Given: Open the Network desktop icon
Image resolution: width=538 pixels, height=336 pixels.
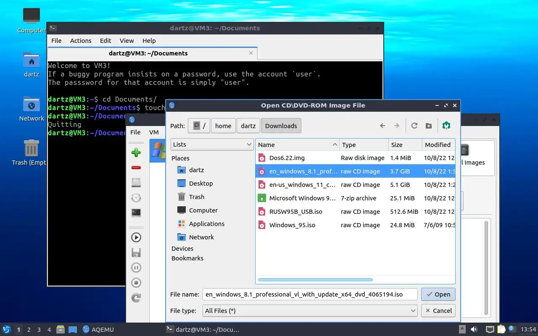Looking at the screenshot, I should click(x=32, y=109).
